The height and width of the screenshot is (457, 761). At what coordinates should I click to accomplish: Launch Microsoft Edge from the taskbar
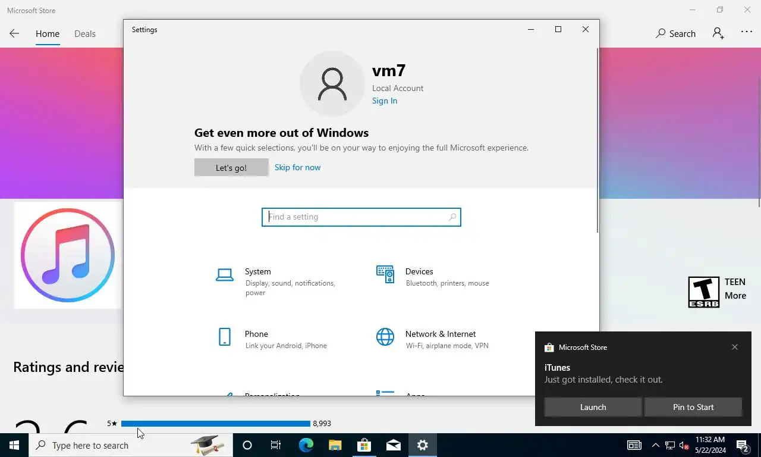(306, 445)
